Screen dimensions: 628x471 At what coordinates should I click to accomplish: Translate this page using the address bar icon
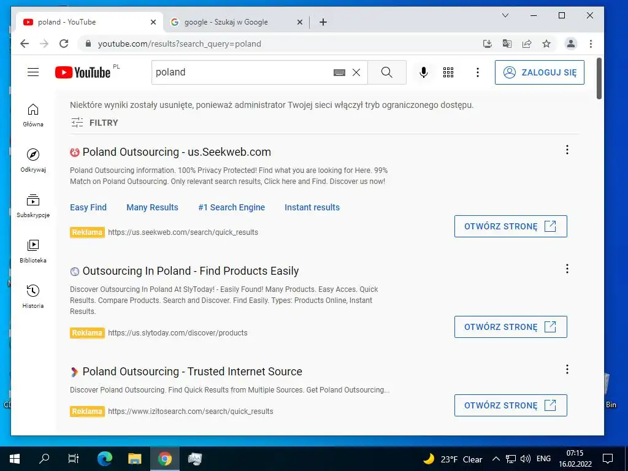coord(507,44)
